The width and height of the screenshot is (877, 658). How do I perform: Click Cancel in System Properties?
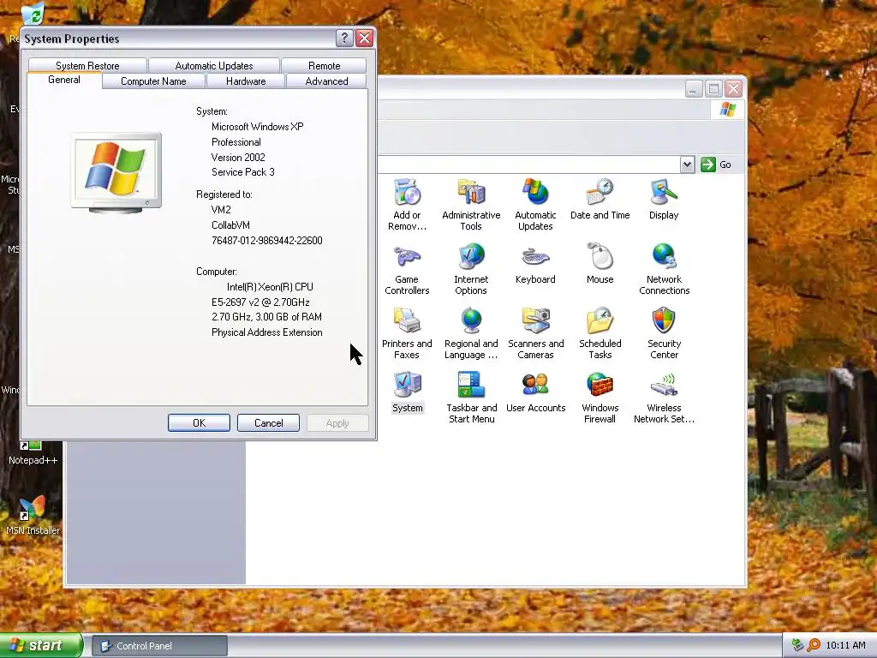(268, 423)
